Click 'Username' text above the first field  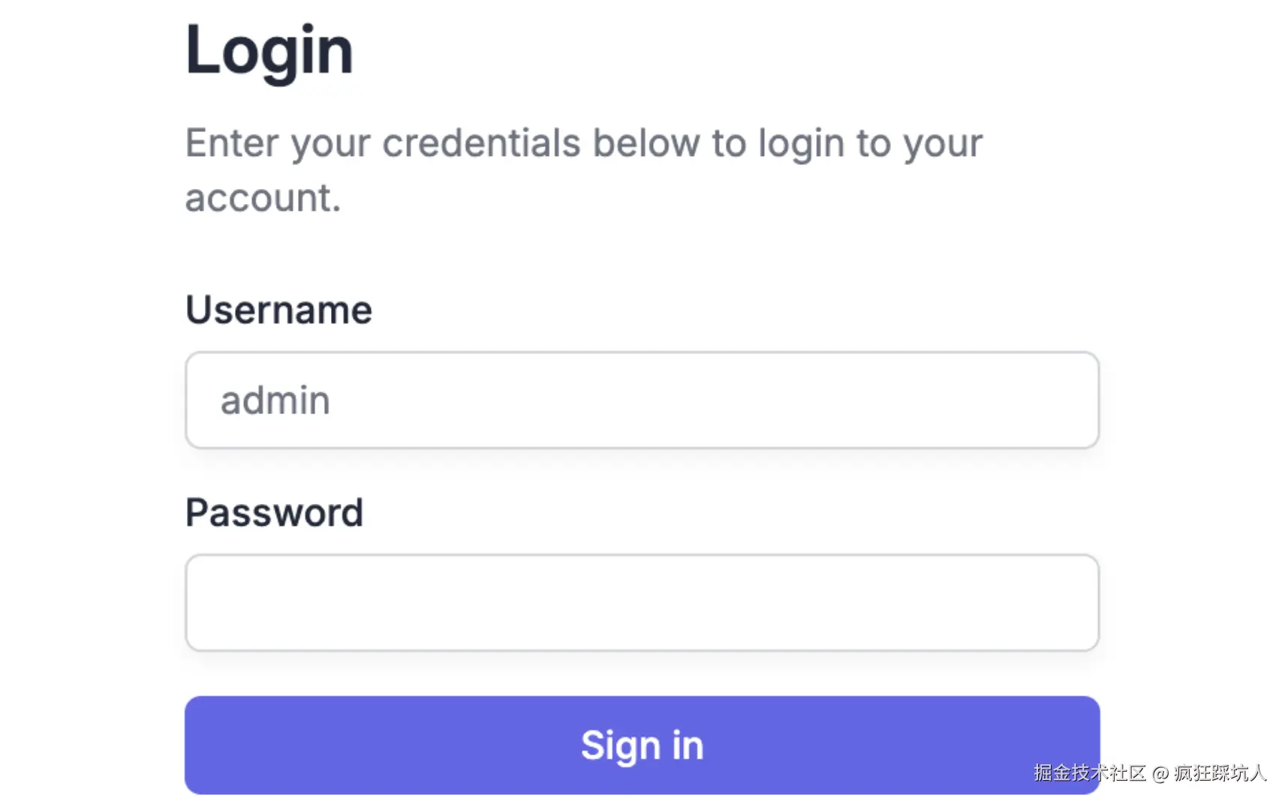click(278, 310)
